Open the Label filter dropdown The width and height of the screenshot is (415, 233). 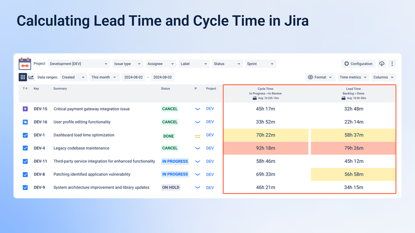(x=194, y=64)
